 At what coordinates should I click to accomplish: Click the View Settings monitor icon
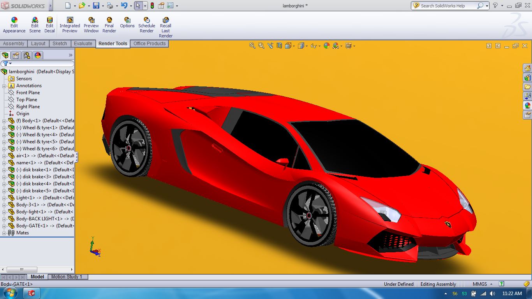[349, 46]
